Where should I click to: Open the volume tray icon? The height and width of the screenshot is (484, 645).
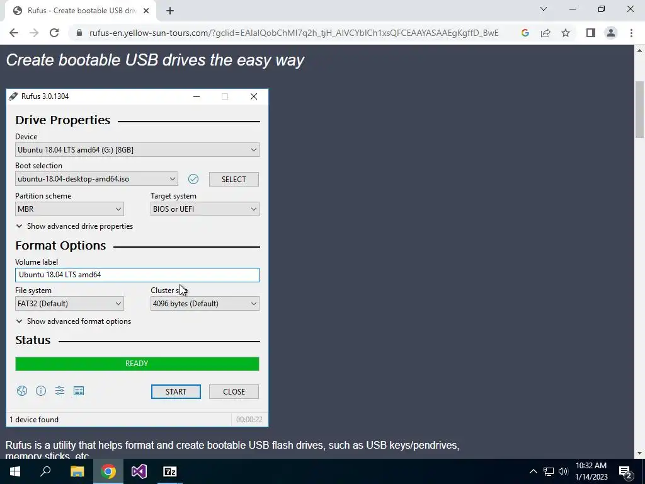pyautogui.click(x=563, y=471)
